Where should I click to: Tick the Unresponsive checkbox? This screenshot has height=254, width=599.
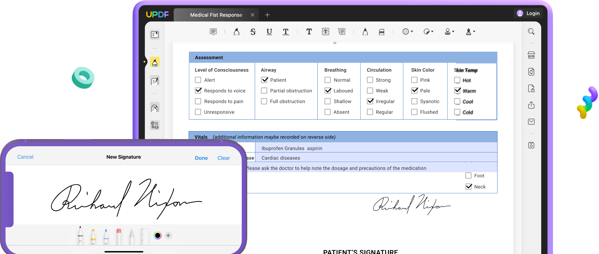pyautogui.click(x=198, y=112)
